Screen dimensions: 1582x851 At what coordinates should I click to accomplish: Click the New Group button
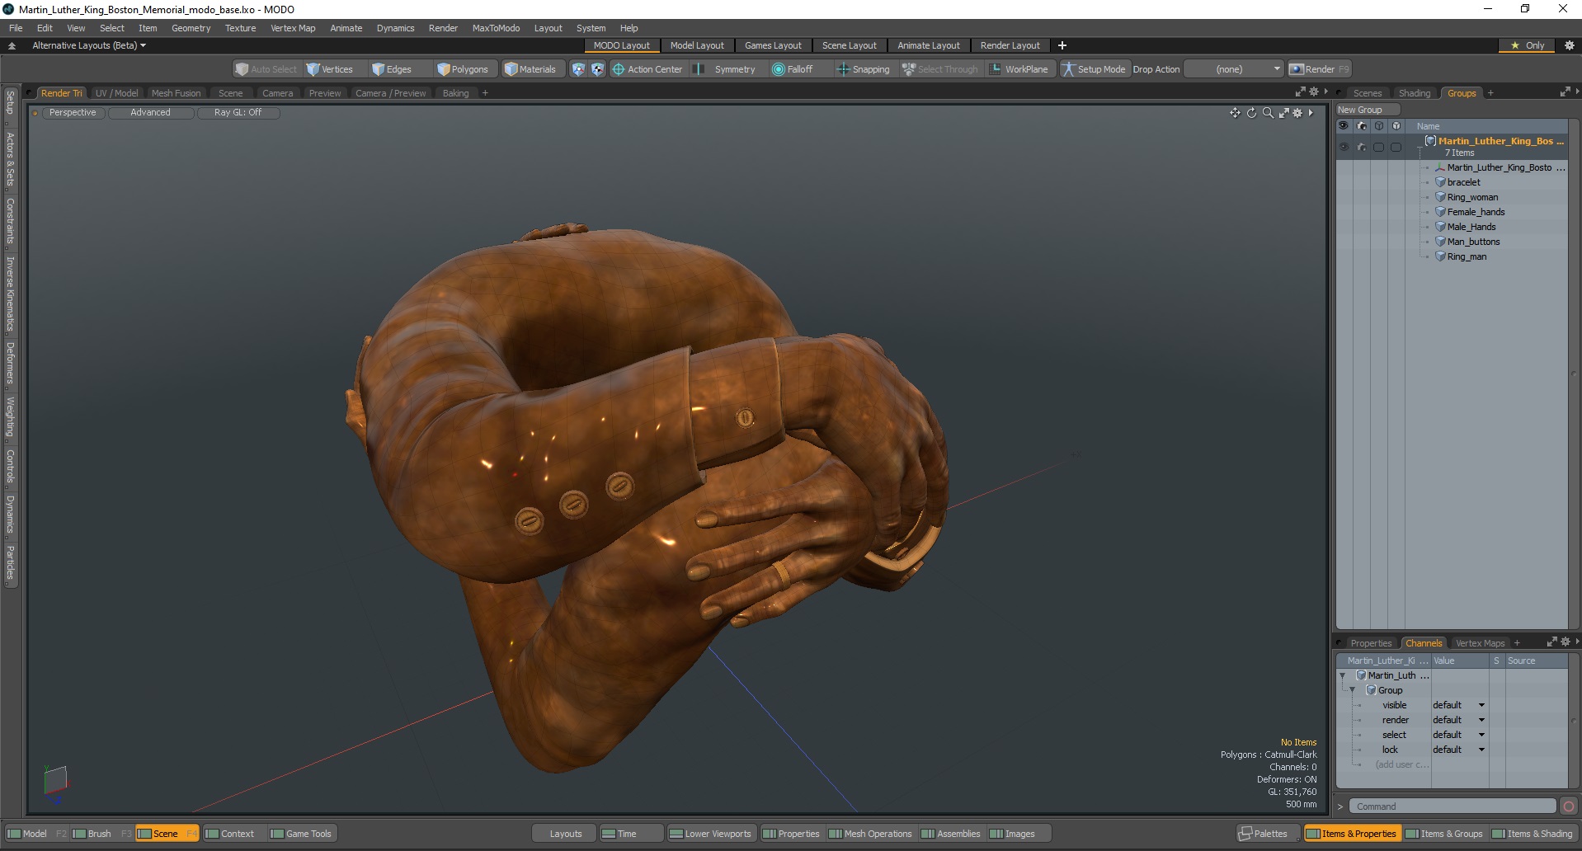(1368, 110)
